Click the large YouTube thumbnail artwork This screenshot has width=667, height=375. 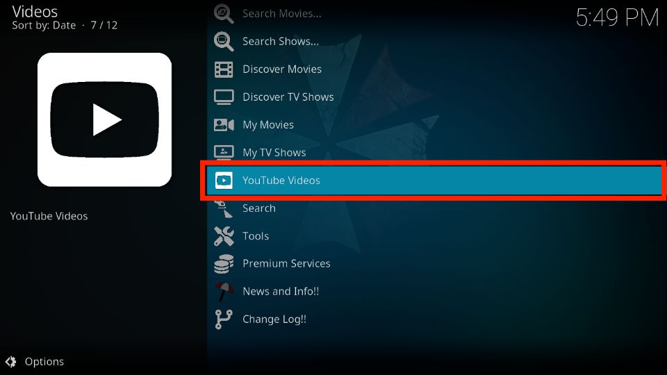(x=105, y=119)
